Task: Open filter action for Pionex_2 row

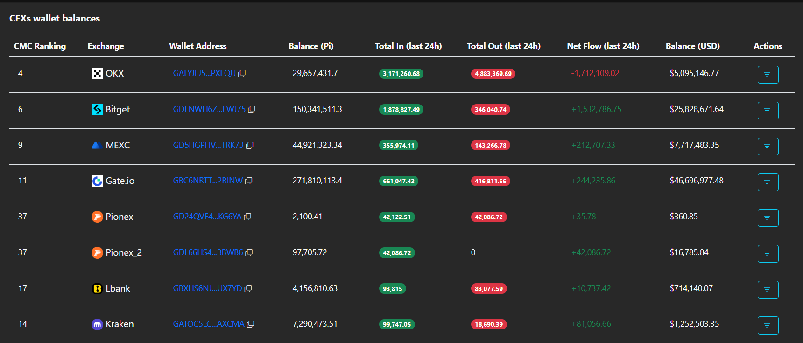Action: (768, 254)
